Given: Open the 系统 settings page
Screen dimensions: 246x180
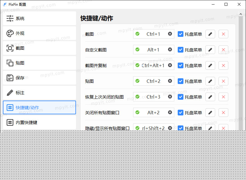Looking at the screenshot, I should point(39,18).
